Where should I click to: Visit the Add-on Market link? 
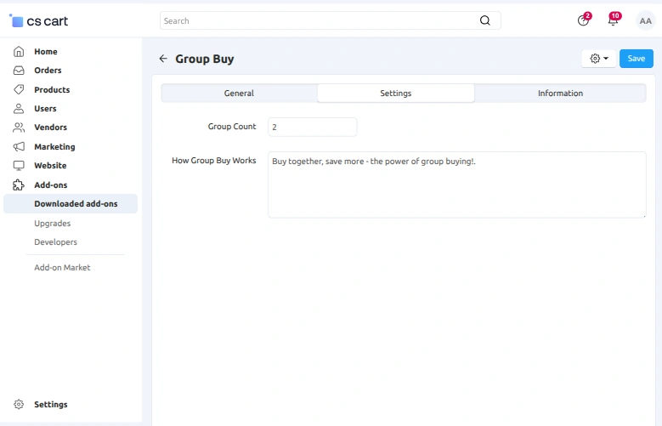click(x=62, y=268)
